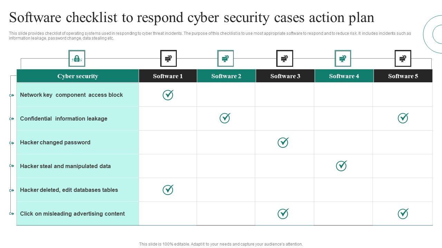The image size is (442, 248).
Task: Click the padlock icon above Cyber security
Action: point(77,59)
